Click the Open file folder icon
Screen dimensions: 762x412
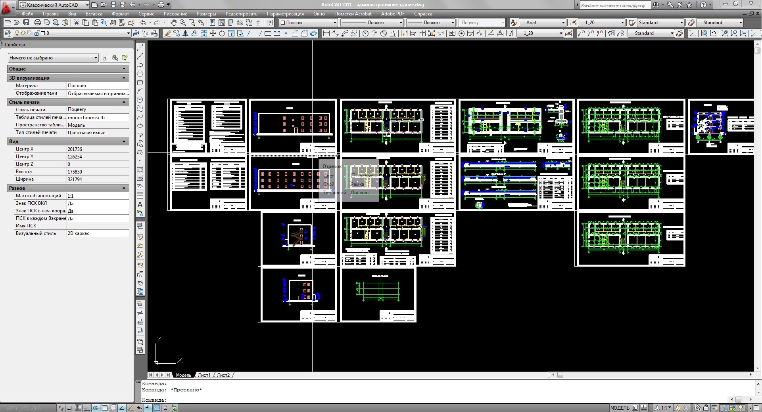click(x=17, y=23)
